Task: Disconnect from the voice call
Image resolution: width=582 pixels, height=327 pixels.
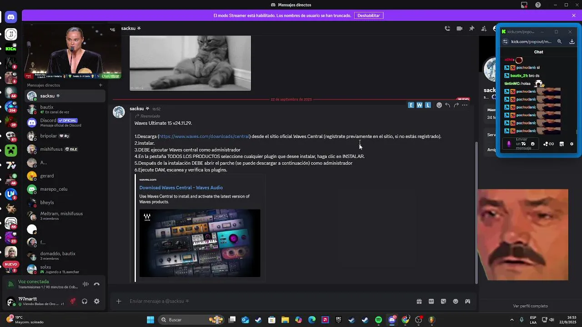Action: pos(96,284)
